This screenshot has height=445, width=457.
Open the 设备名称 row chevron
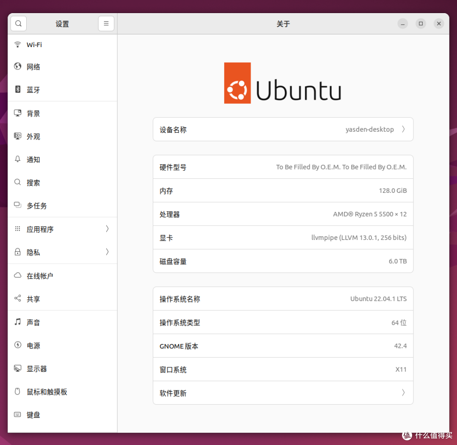(403, 129)
